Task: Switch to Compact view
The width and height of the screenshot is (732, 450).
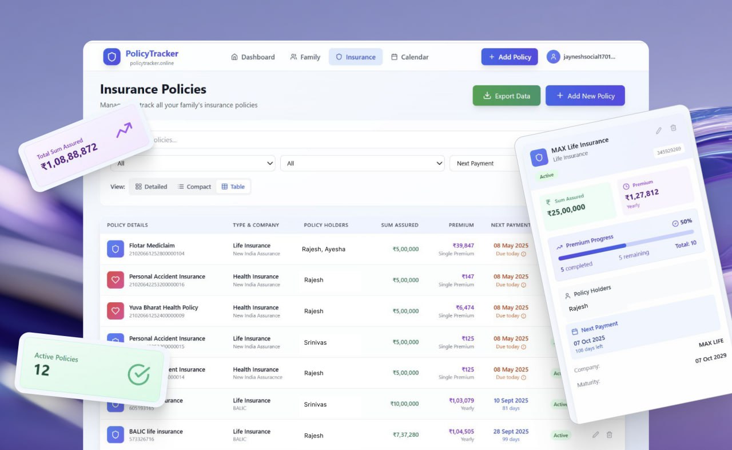Action: [194, 187]
